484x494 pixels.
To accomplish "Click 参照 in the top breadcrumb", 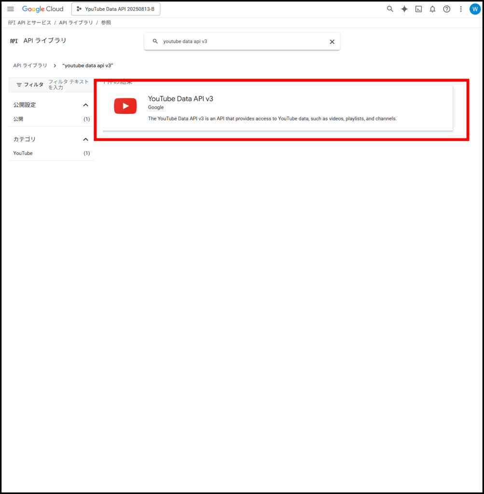I will point(106,23).
